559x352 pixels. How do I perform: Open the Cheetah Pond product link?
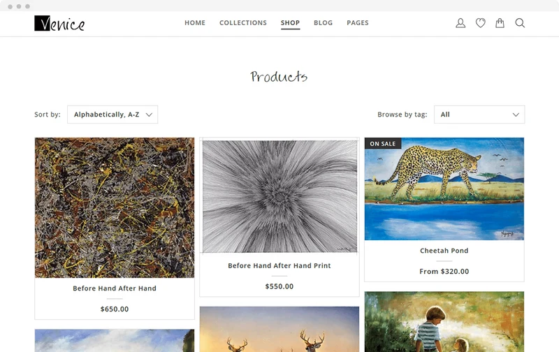(444, 251)
